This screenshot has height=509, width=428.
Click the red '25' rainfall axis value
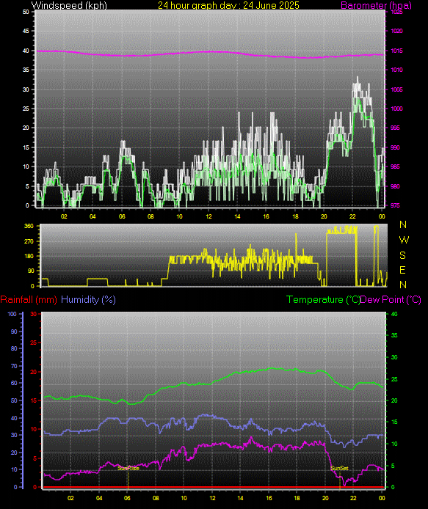click(33, 343)
